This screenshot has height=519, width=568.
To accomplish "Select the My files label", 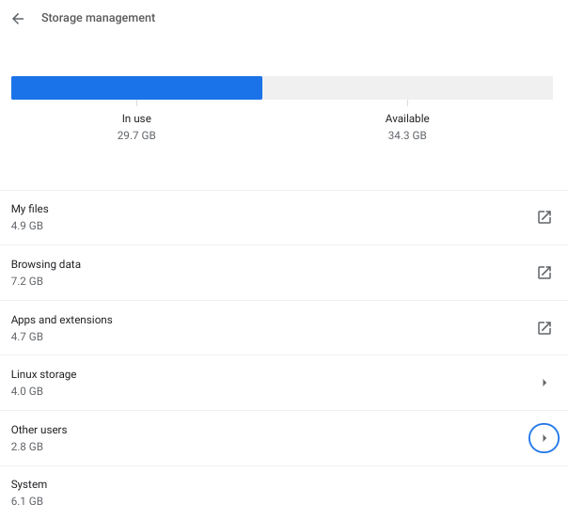I will [30, 209].
